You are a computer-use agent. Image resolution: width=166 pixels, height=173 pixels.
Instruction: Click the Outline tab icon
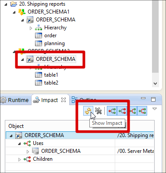tap(75, 100)
